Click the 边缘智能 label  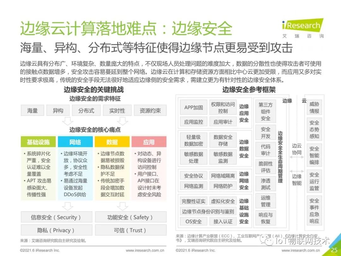297,180
